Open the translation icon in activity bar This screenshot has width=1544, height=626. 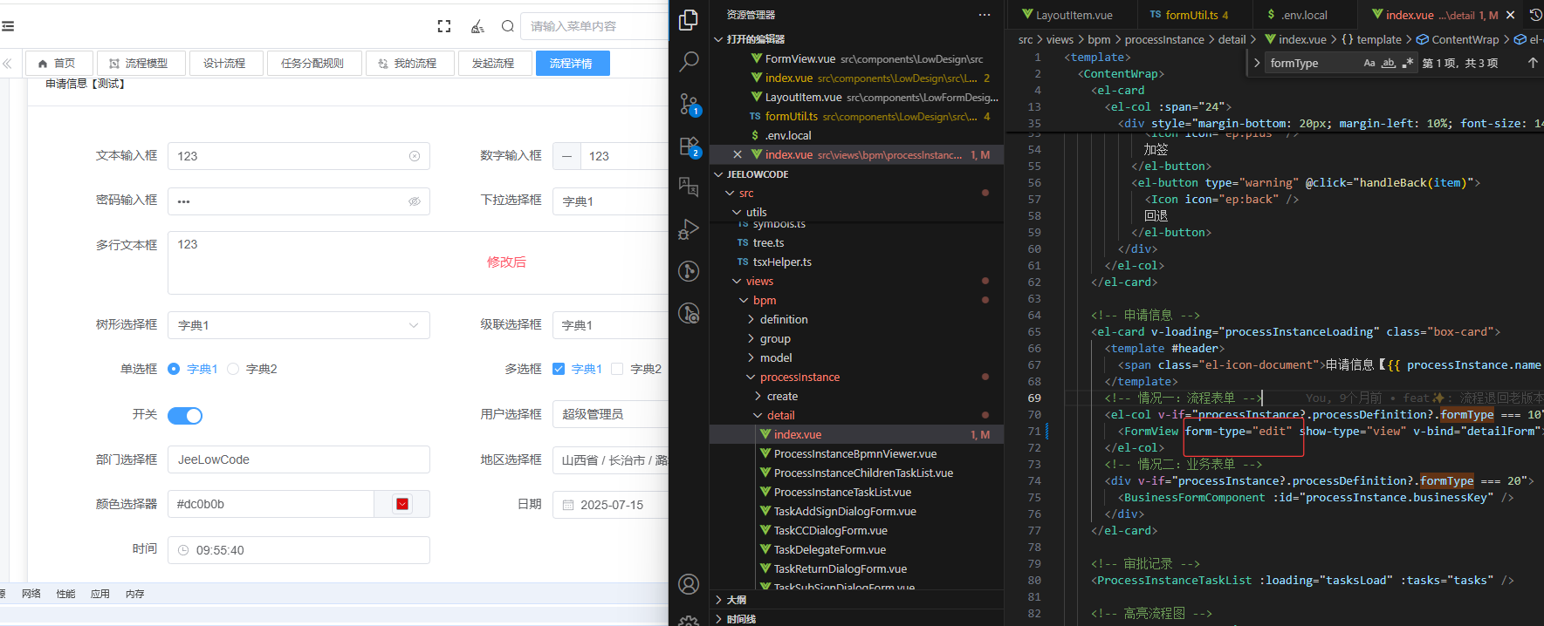point(689,186)
